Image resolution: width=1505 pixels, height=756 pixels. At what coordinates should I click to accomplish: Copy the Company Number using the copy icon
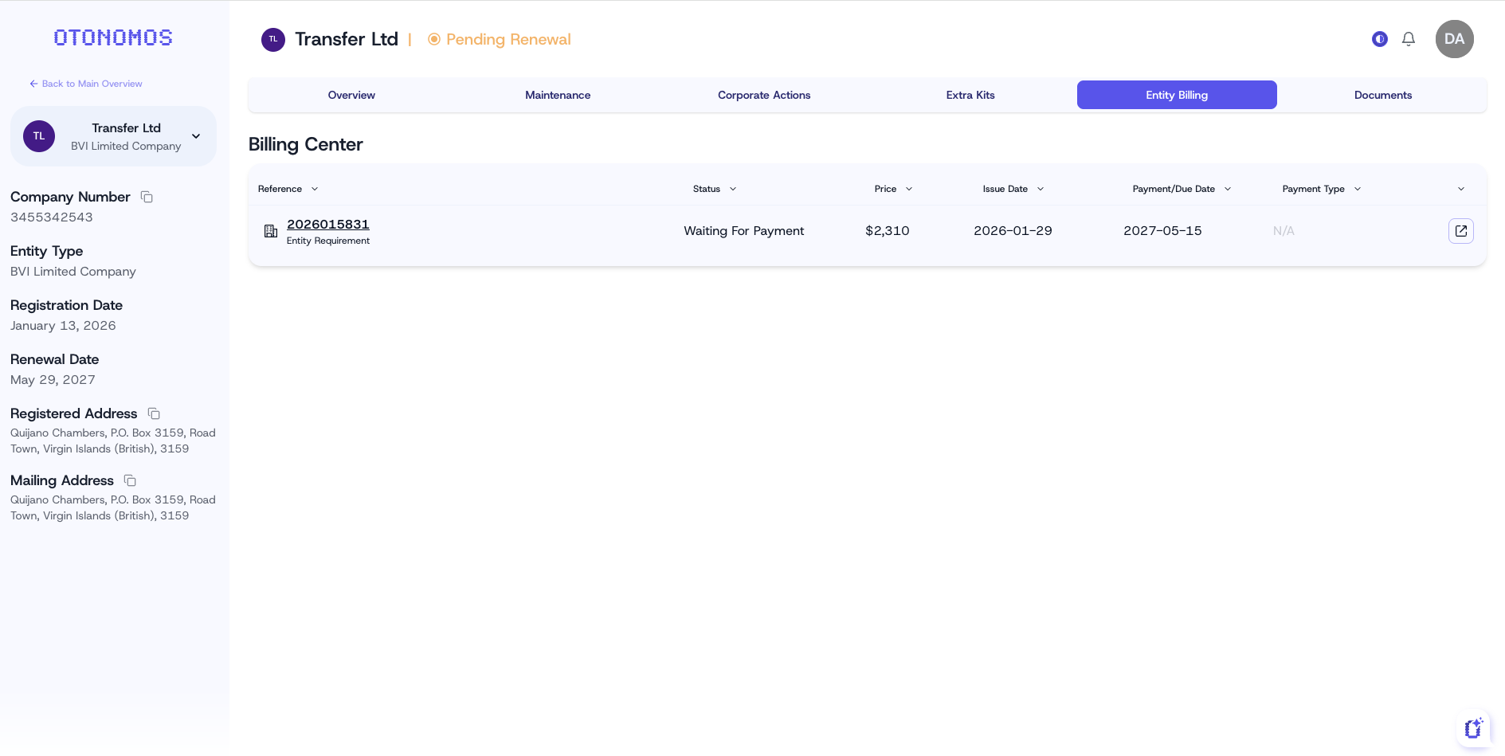click(147, 197)
